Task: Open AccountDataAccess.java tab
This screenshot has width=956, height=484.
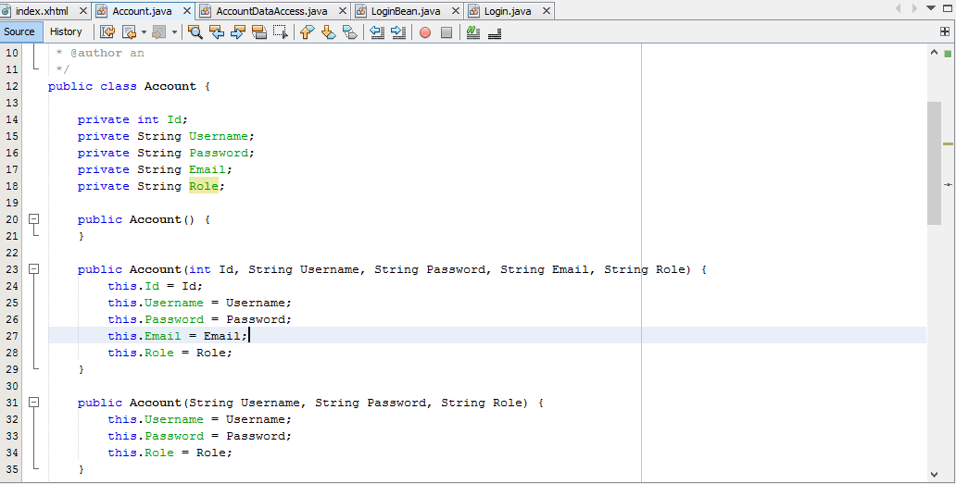Action: (x=271, y=11)
